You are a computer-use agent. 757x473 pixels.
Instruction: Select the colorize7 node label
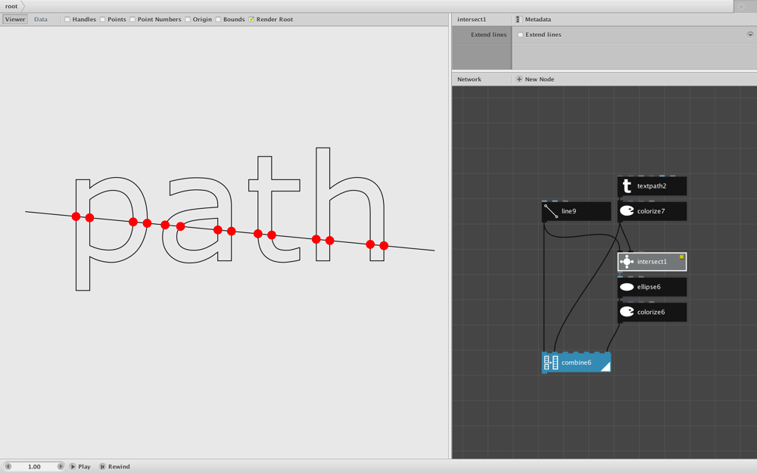[x=651, y=211]
